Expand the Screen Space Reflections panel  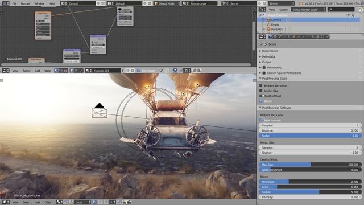tap(284, 73)
